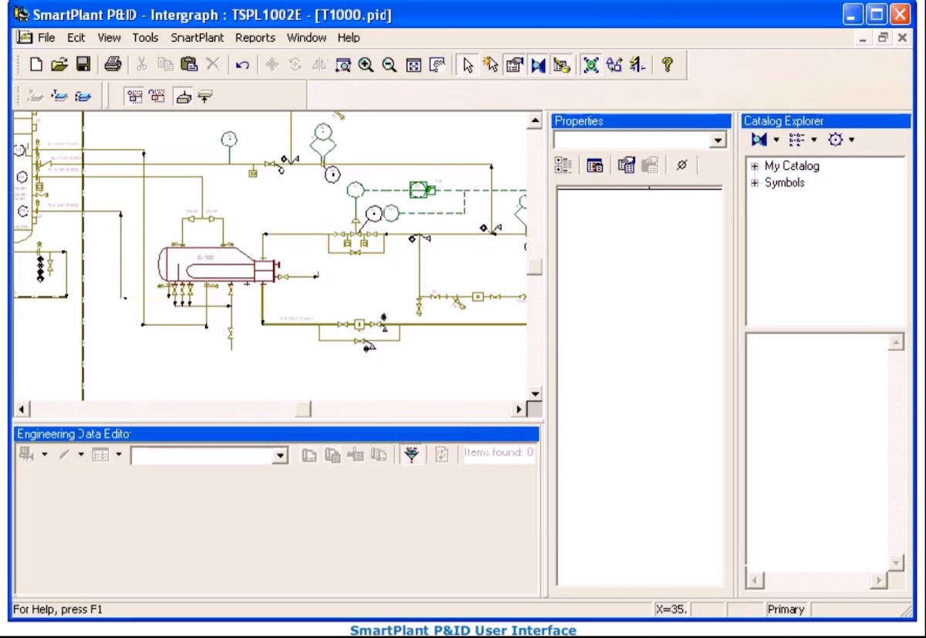Viewport: 926px width, 638px height.
Task: Click the Catalog Explorer list view icon
Action: (x=796, y=140)
